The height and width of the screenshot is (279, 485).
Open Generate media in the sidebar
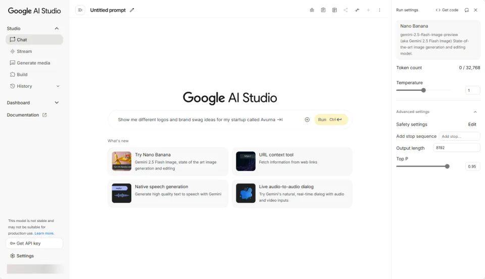[x=34, y=63]
